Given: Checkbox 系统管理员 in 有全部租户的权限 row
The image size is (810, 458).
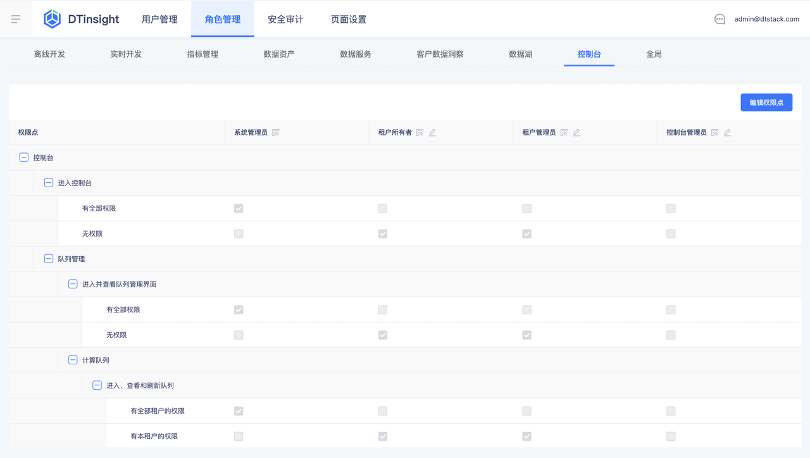Looking at the screenshot, I should coord(239,411).
